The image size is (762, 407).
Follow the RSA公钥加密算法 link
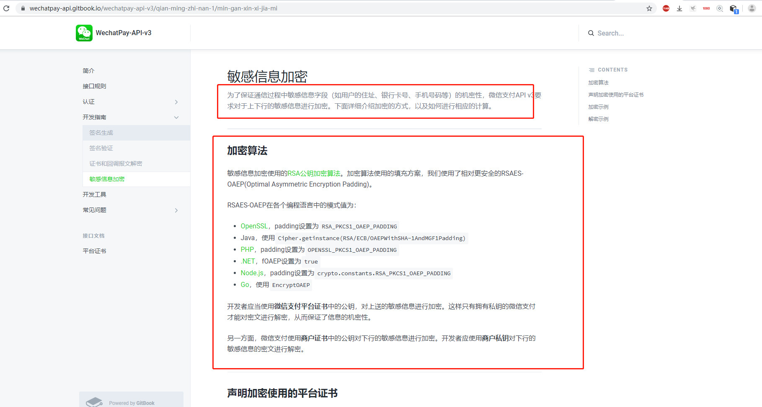click(314, 173)
